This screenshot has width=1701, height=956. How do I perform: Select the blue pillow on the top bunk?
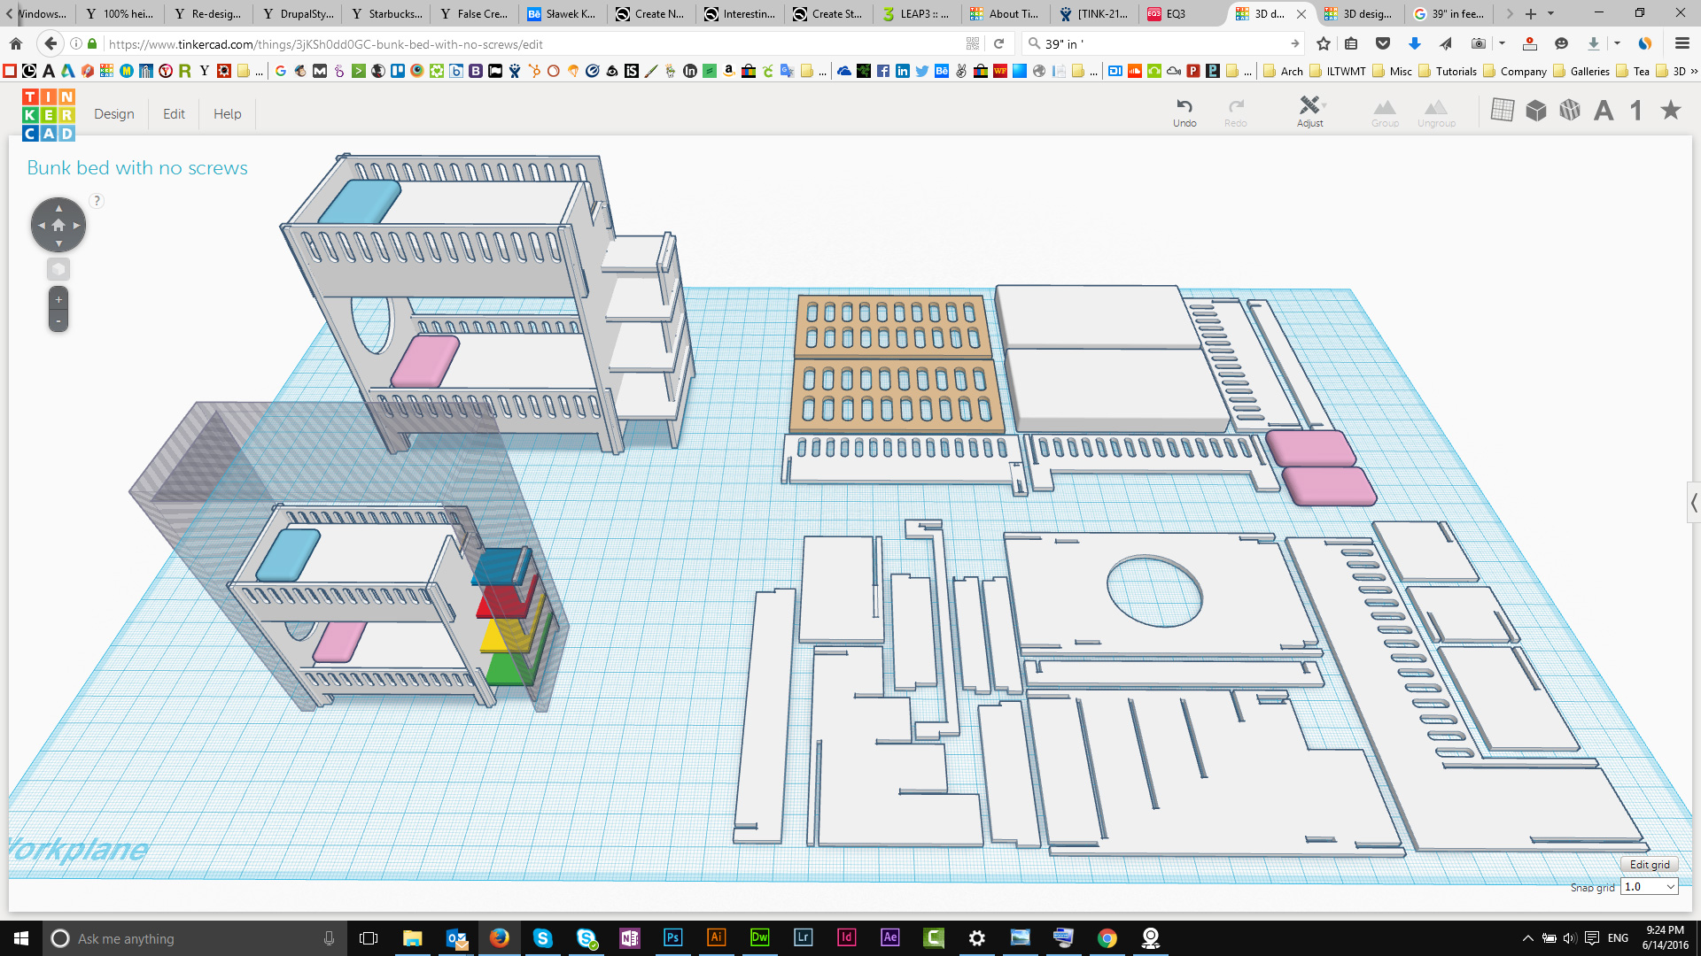pyautogui.click(x=360, y=203)
